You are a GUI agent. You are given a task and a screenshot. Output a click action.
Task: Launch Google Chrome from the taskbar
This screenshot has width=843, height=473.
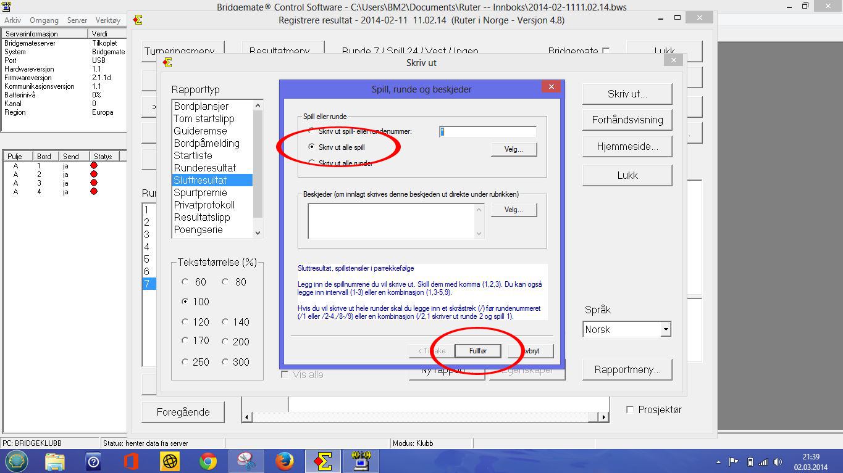[x=208, y=461]
